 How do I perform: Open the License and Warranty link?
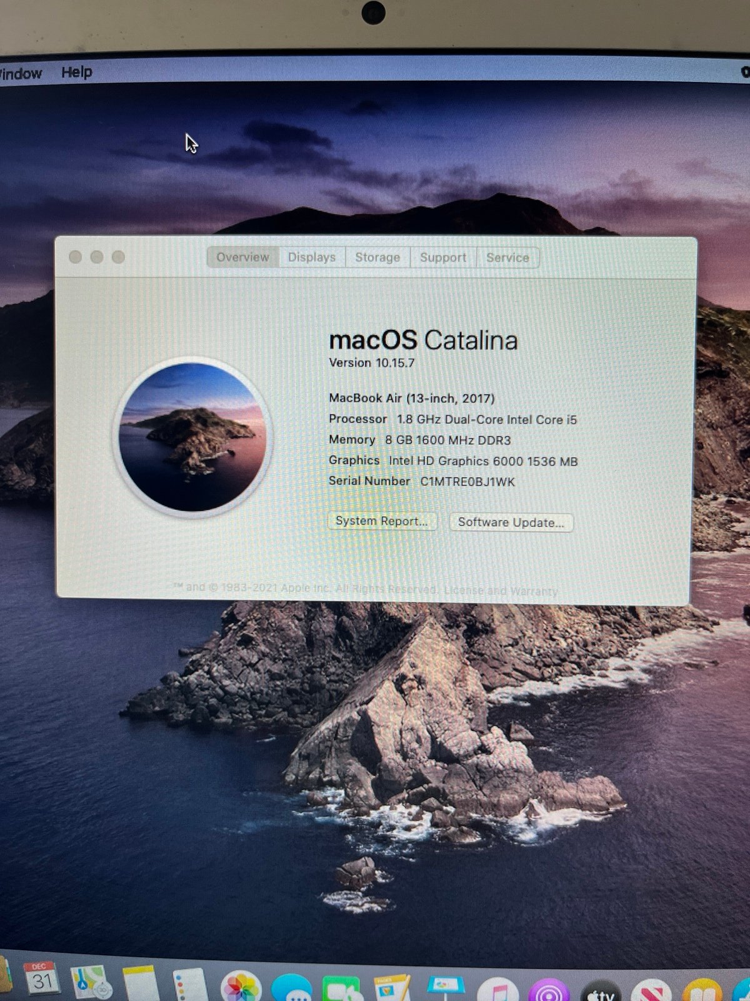[x=501, y=591]
